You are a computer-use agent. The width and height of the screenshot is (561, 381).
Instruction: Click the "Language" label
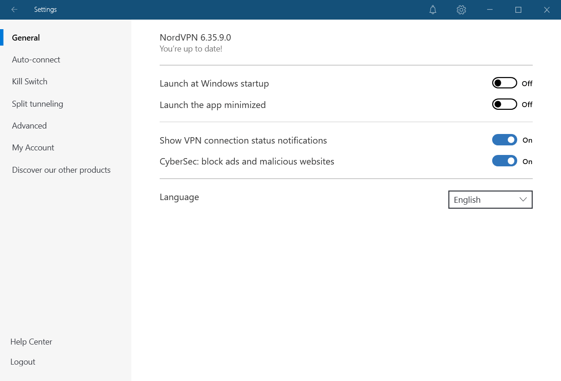(179, 197)
